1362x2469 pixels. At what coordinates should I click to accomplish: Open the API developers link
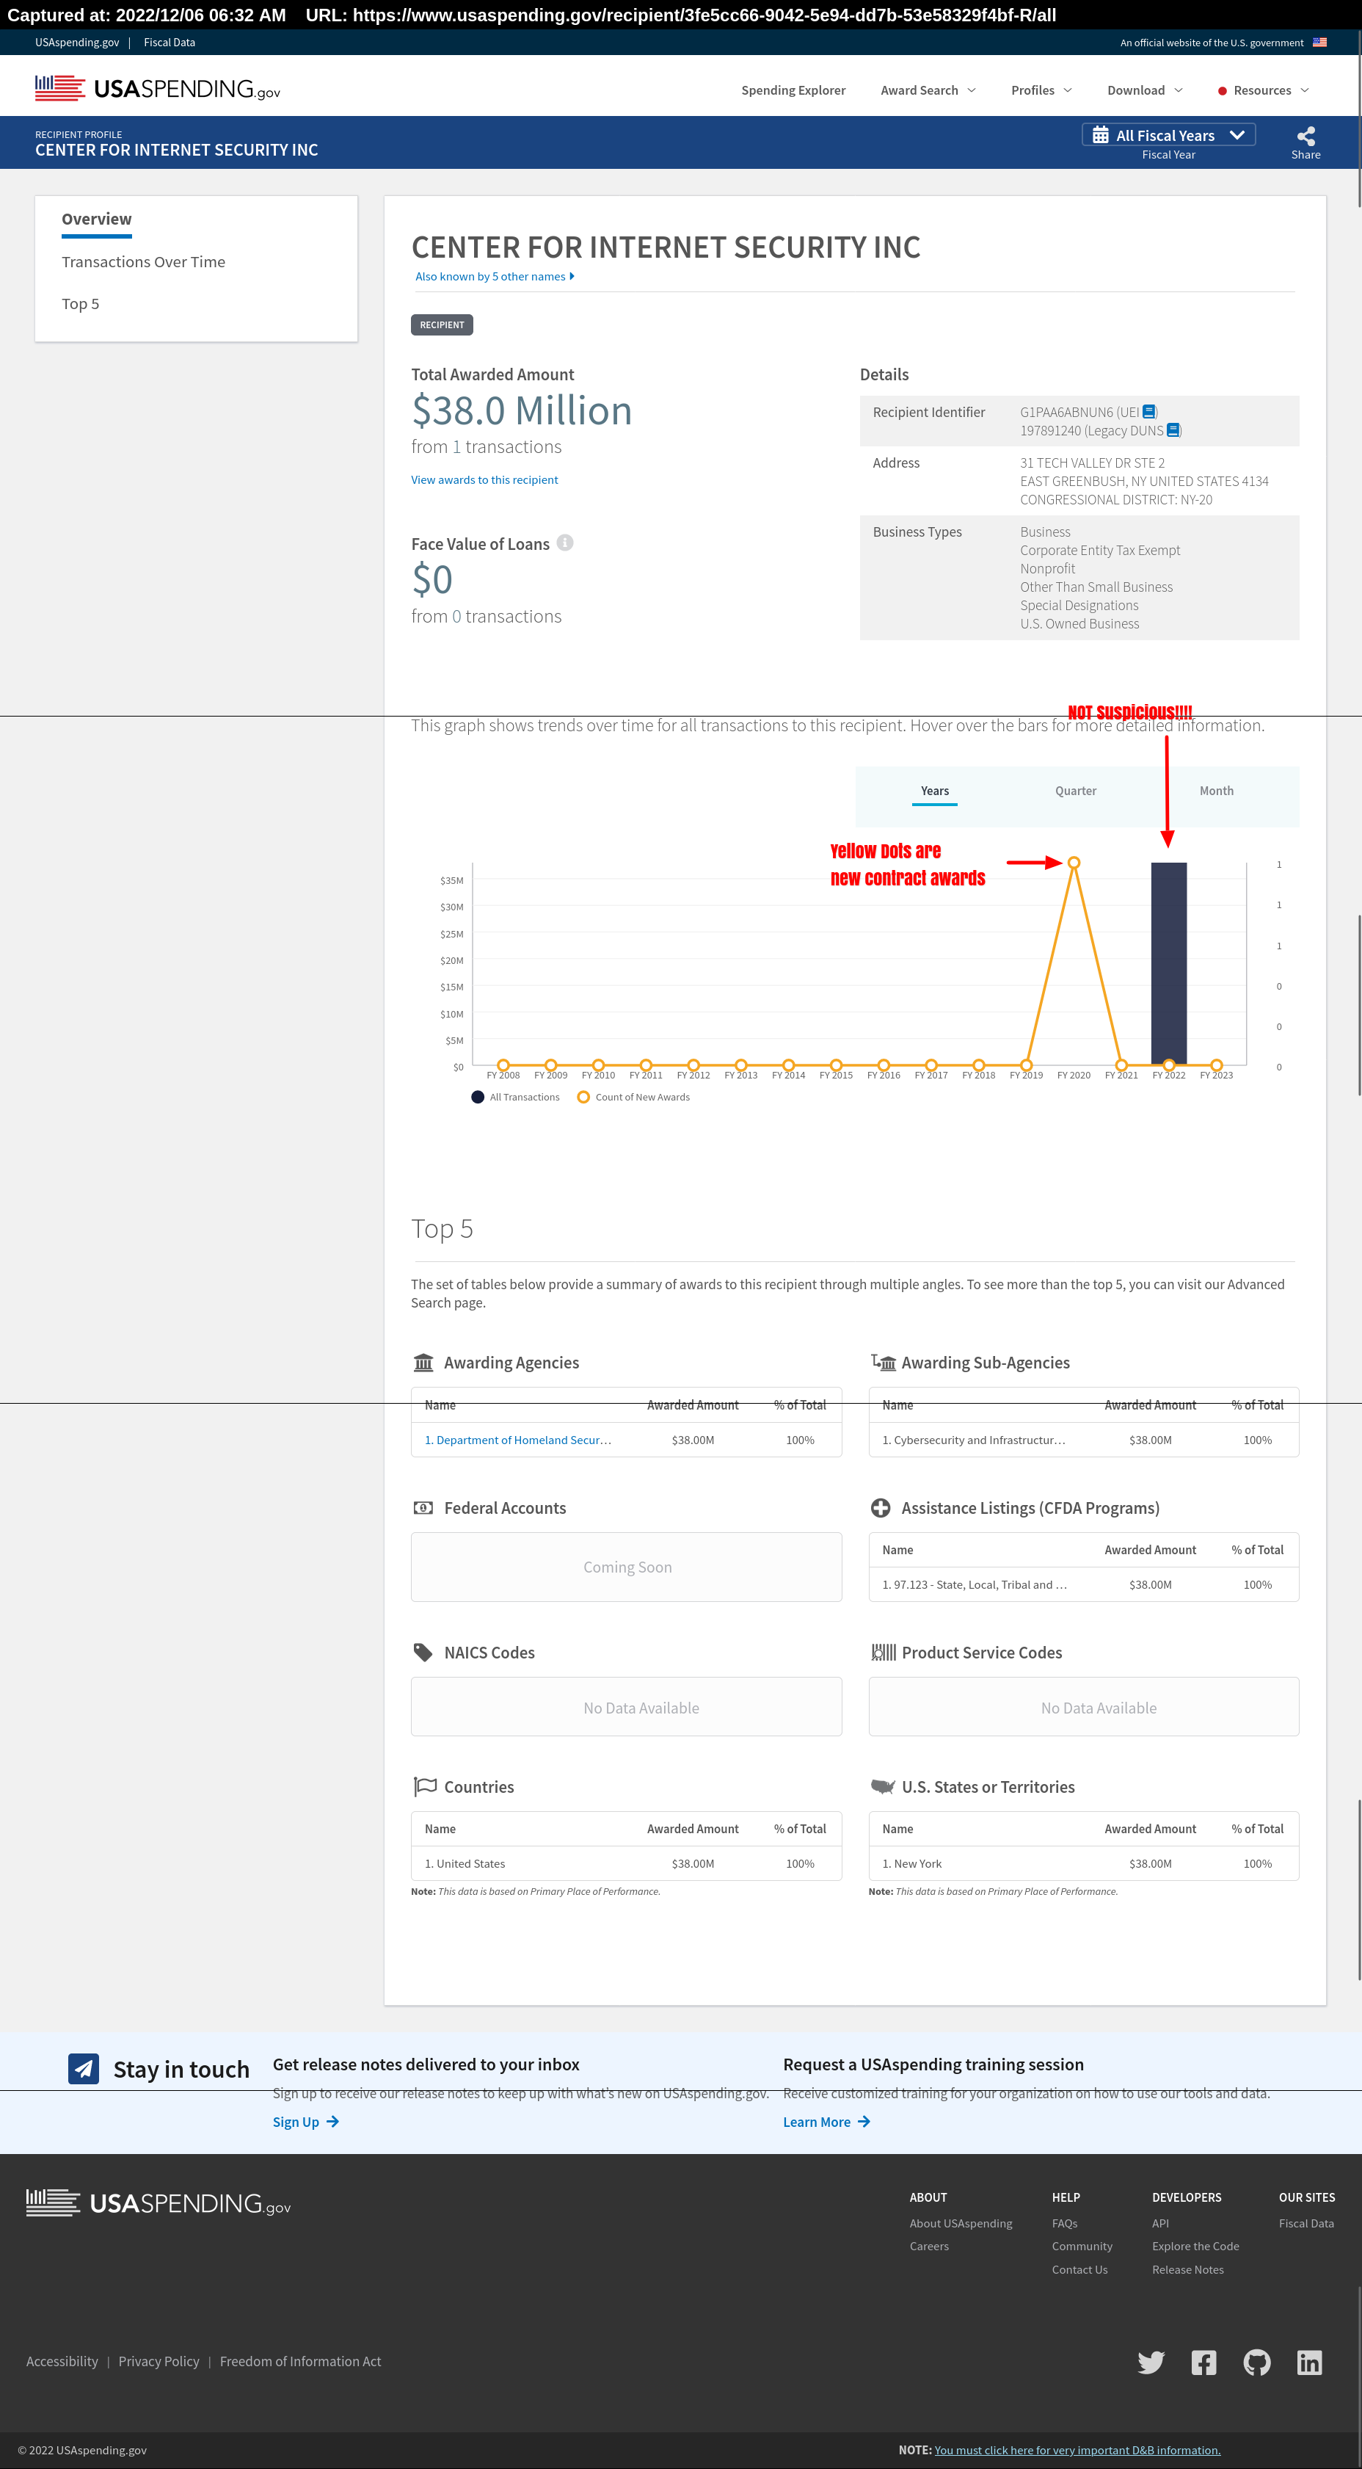[x=1160, y=2222]
